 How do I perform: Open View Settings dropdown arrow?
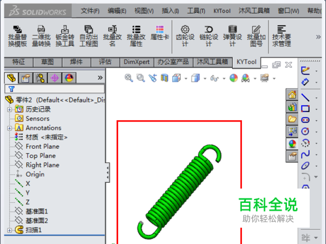tap(274, 79)
